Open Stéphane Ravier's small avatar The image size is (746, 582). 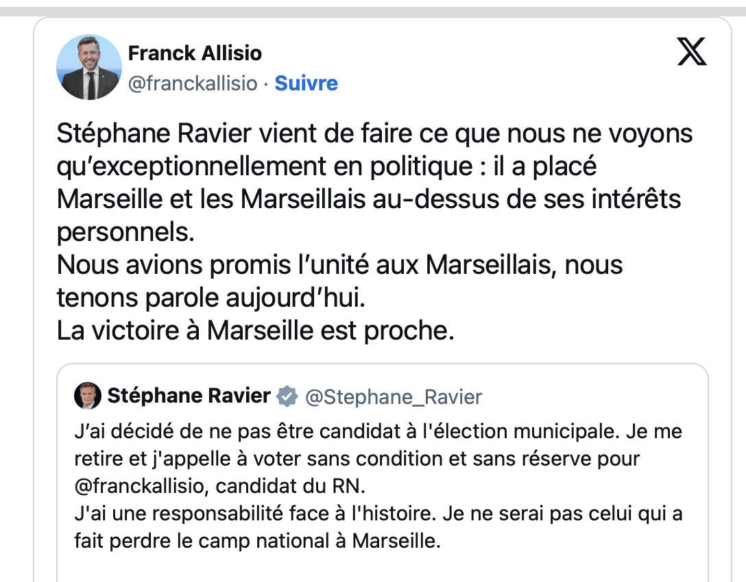click(88, 396)
